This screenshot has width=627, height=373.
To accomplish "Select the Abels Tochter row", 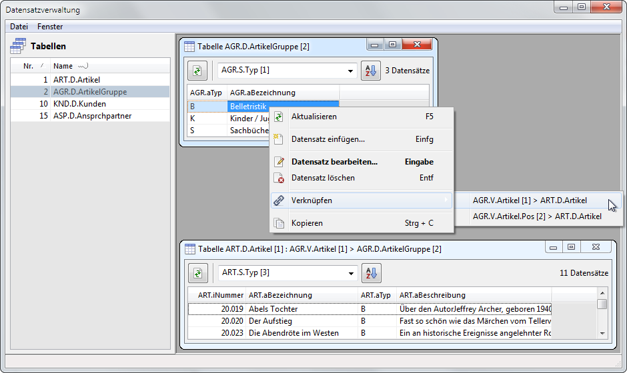I will pyautogui.click(x=273, y=309).
